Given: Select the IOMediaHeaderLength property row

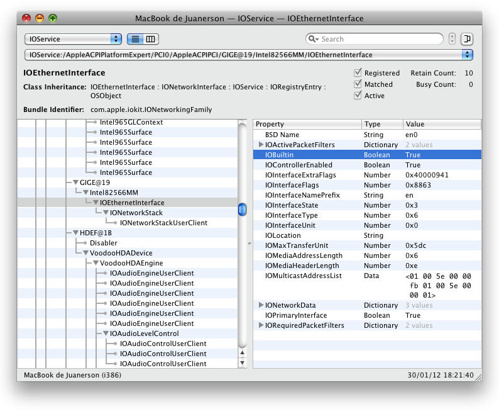Looking at the screenshot, I should tap(367, 266).
